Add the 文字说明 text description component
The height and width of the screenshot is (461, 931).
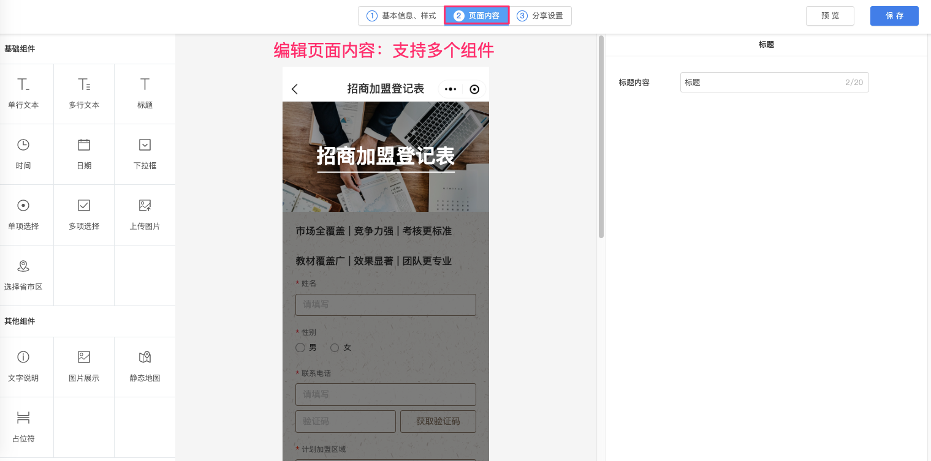[x=23, y=367]
